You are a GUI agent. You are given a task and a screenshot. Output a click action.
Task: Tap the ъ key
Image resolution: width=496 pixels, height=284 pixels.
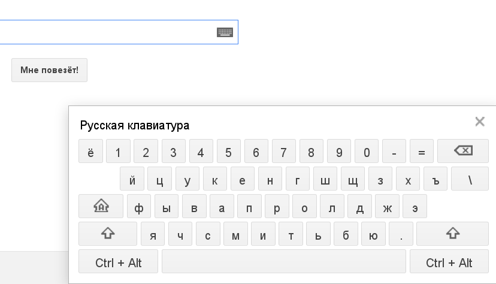(x=435, y=179)
